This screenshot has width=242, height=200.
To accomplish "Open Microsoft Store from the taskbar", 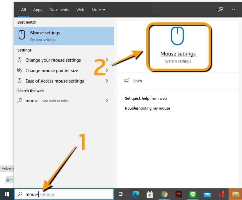I will pyautogui.click(x=150, y=194).
